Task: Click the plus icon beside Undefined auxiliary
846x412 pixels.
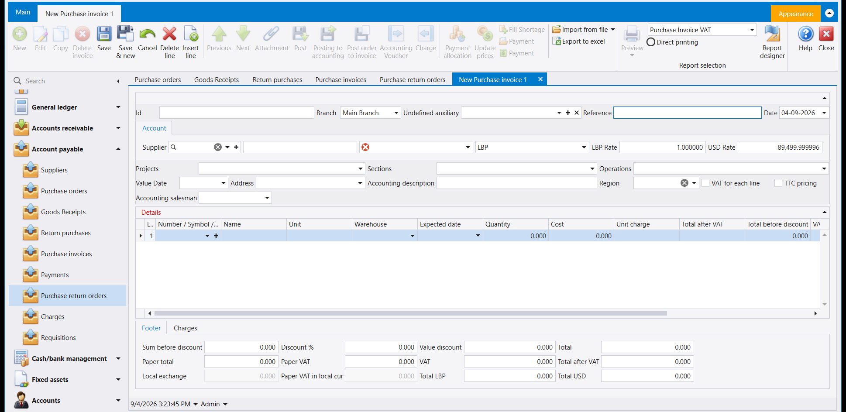Action: tap(568, 113)
